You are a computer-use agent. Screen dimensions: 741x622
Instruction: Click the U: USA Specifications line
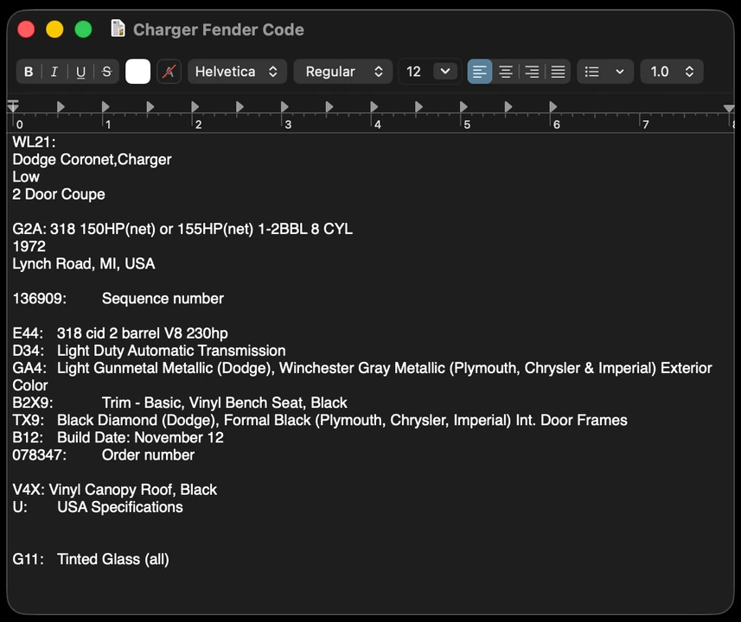point(98,507)
